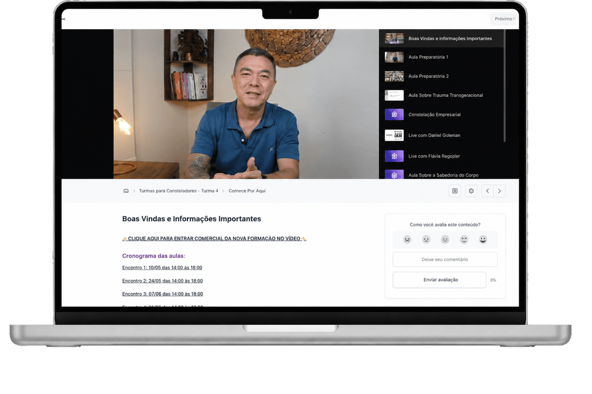Rate content with smirking face

pos(464,239)
